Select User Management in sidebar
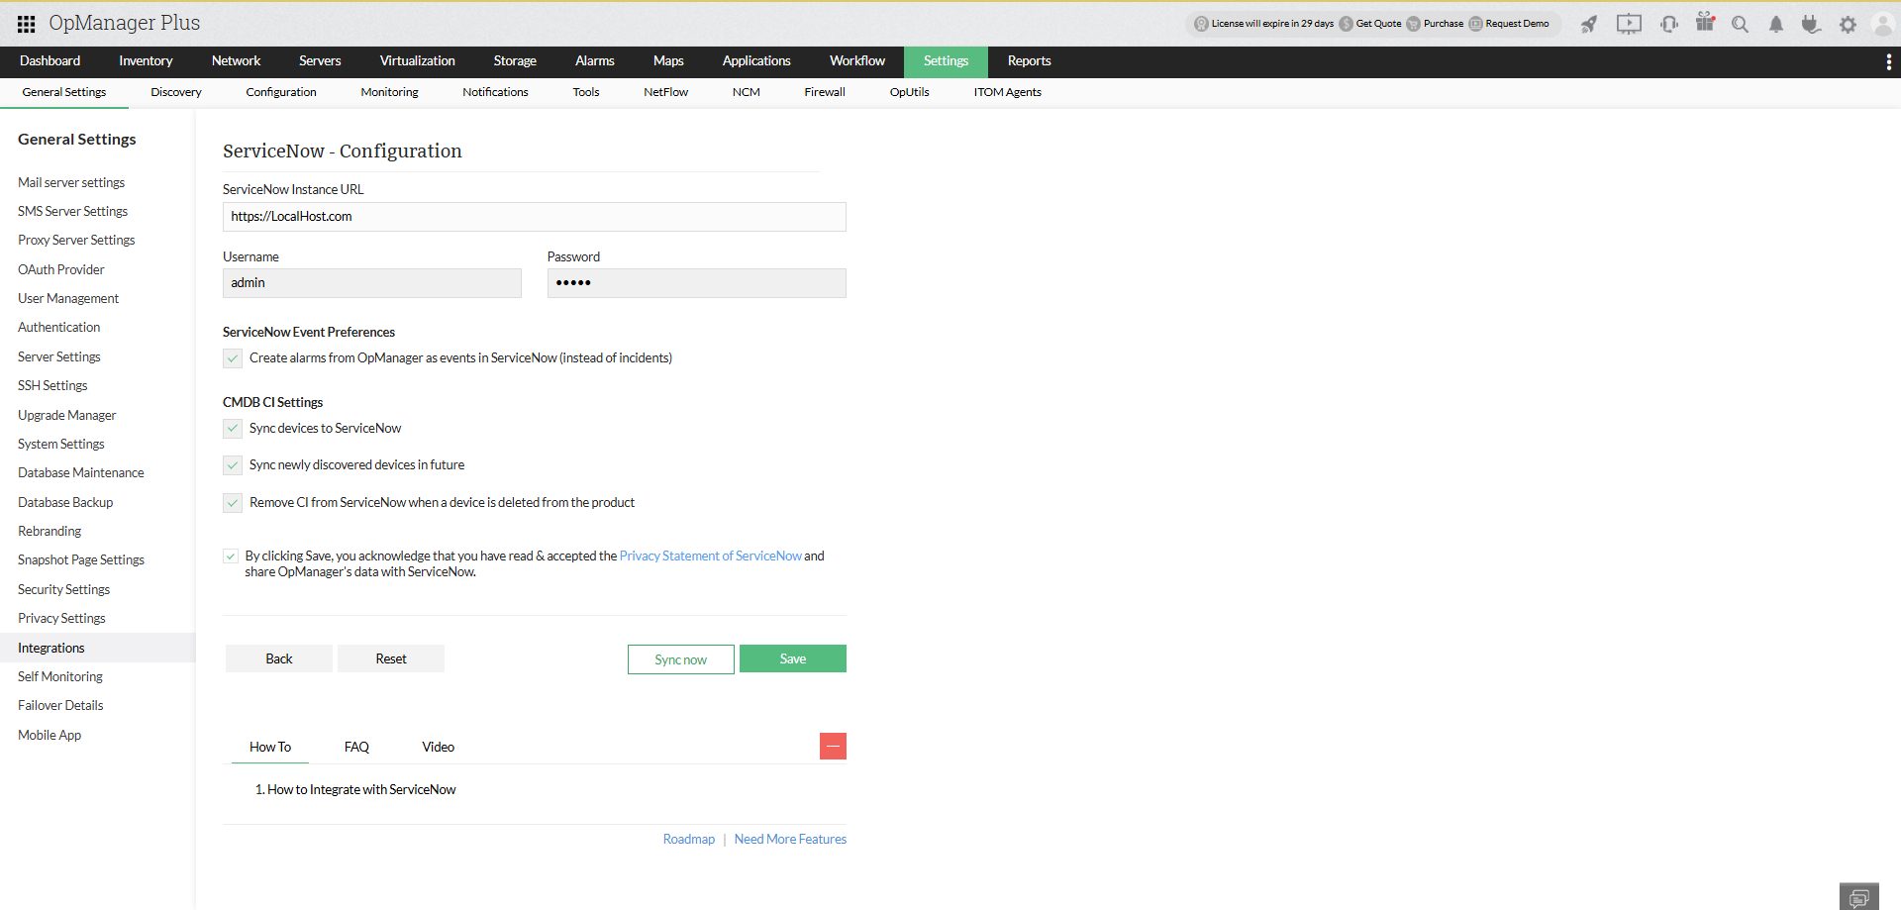The image size is (1901, 910). point(68,299)
